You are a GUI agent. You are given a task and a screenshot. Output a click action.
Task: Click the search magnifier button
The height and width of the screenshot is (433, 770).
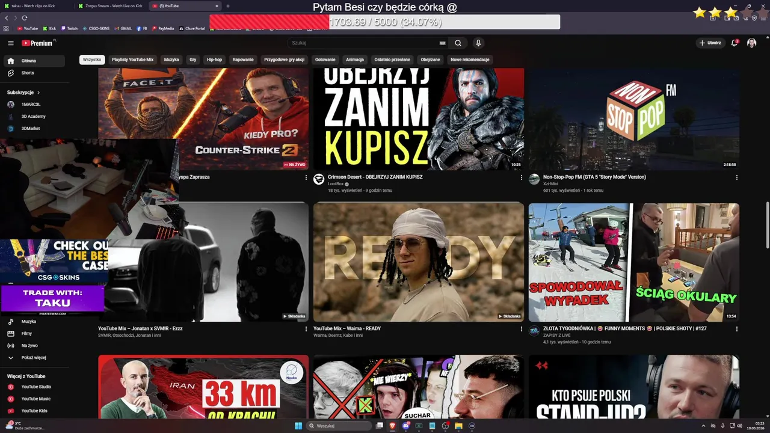click(458, 43)
